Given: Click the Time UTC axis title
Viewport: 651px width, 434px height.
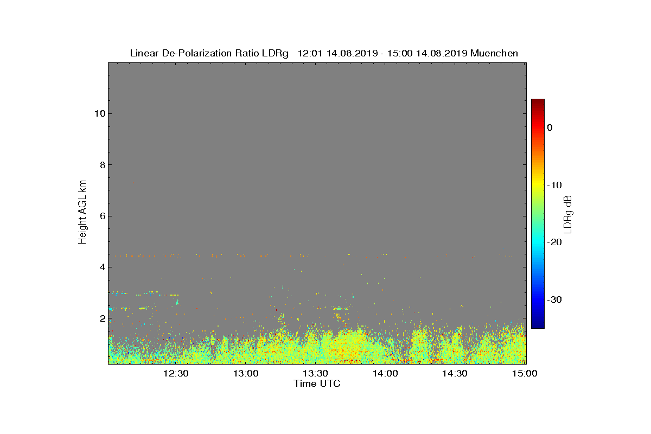Looking at the screenshot, I should (x=317, y=384).
